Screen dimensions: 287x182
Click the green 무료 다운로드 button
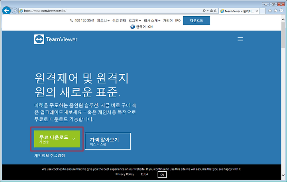[57, 139]
